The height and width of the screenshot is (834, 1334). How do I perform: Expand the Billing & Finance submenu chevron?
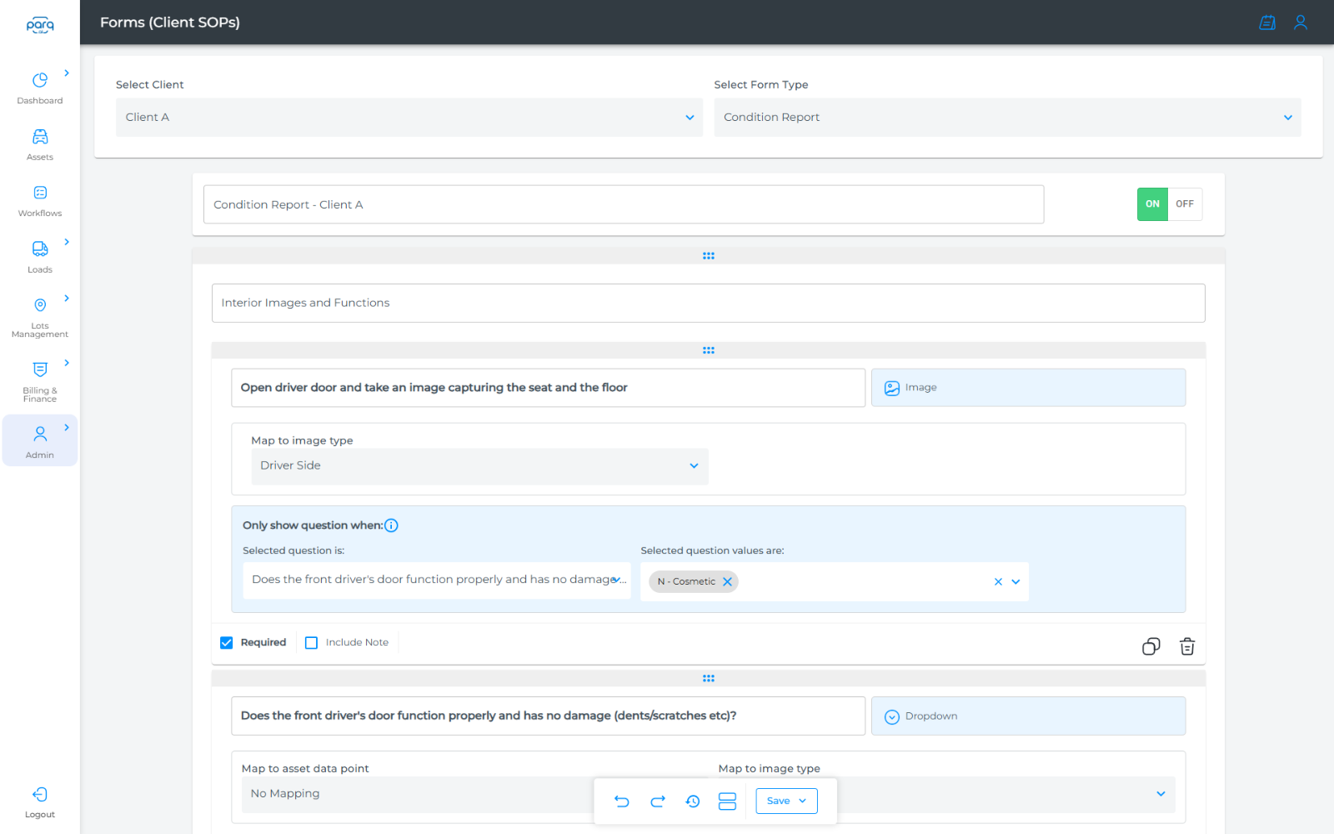pos(67,363)
